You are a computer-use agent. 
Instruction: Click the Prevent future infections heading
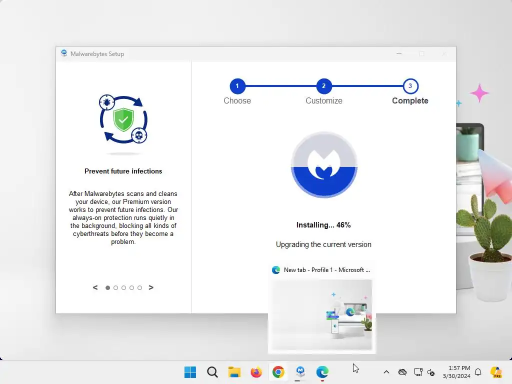point(123,171)
